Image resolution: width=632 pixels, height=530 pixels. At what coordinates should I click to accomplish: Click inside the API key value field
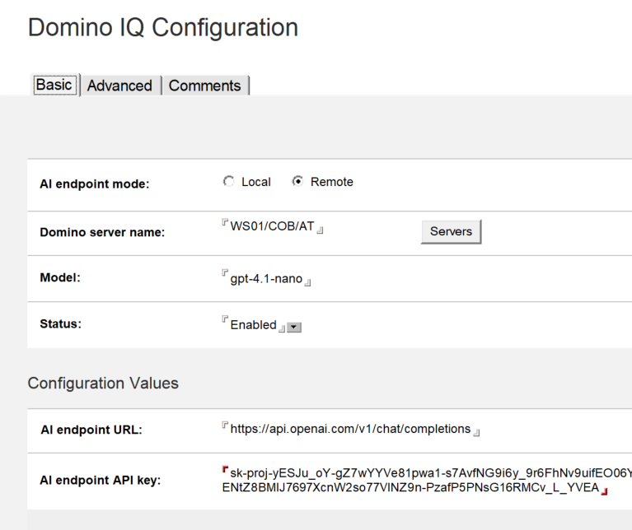(x=412, y=480)
